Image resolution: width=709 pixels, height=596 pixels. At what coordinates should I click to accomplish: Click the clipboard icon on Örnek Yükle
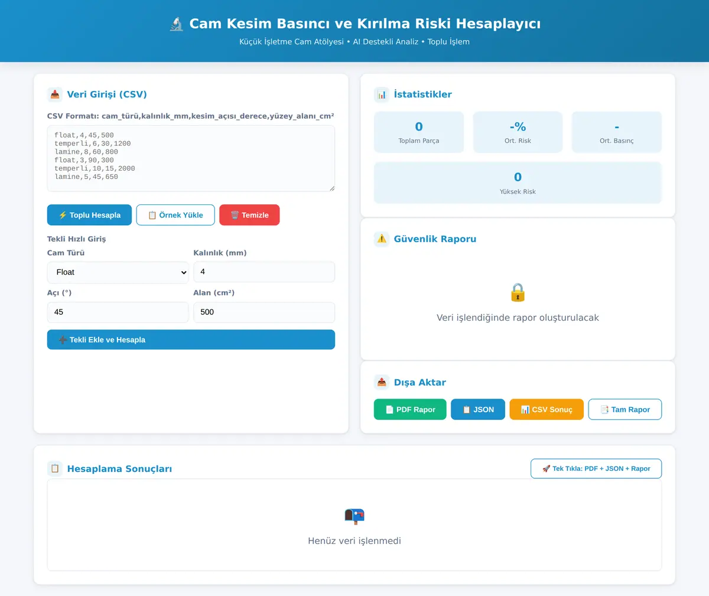coord(152,216)
